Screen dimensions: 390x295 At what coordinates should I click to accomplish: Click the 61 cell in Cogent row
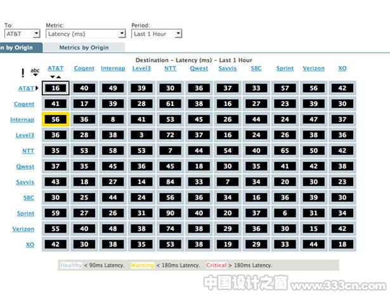tap(170, 103)
